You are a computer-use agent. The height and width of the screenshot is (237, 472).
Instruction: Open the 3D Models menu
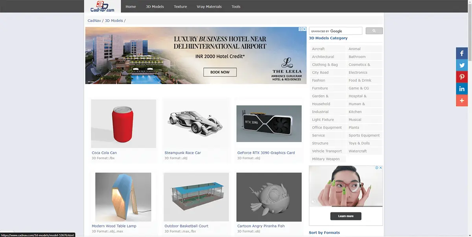click(155, 7)
